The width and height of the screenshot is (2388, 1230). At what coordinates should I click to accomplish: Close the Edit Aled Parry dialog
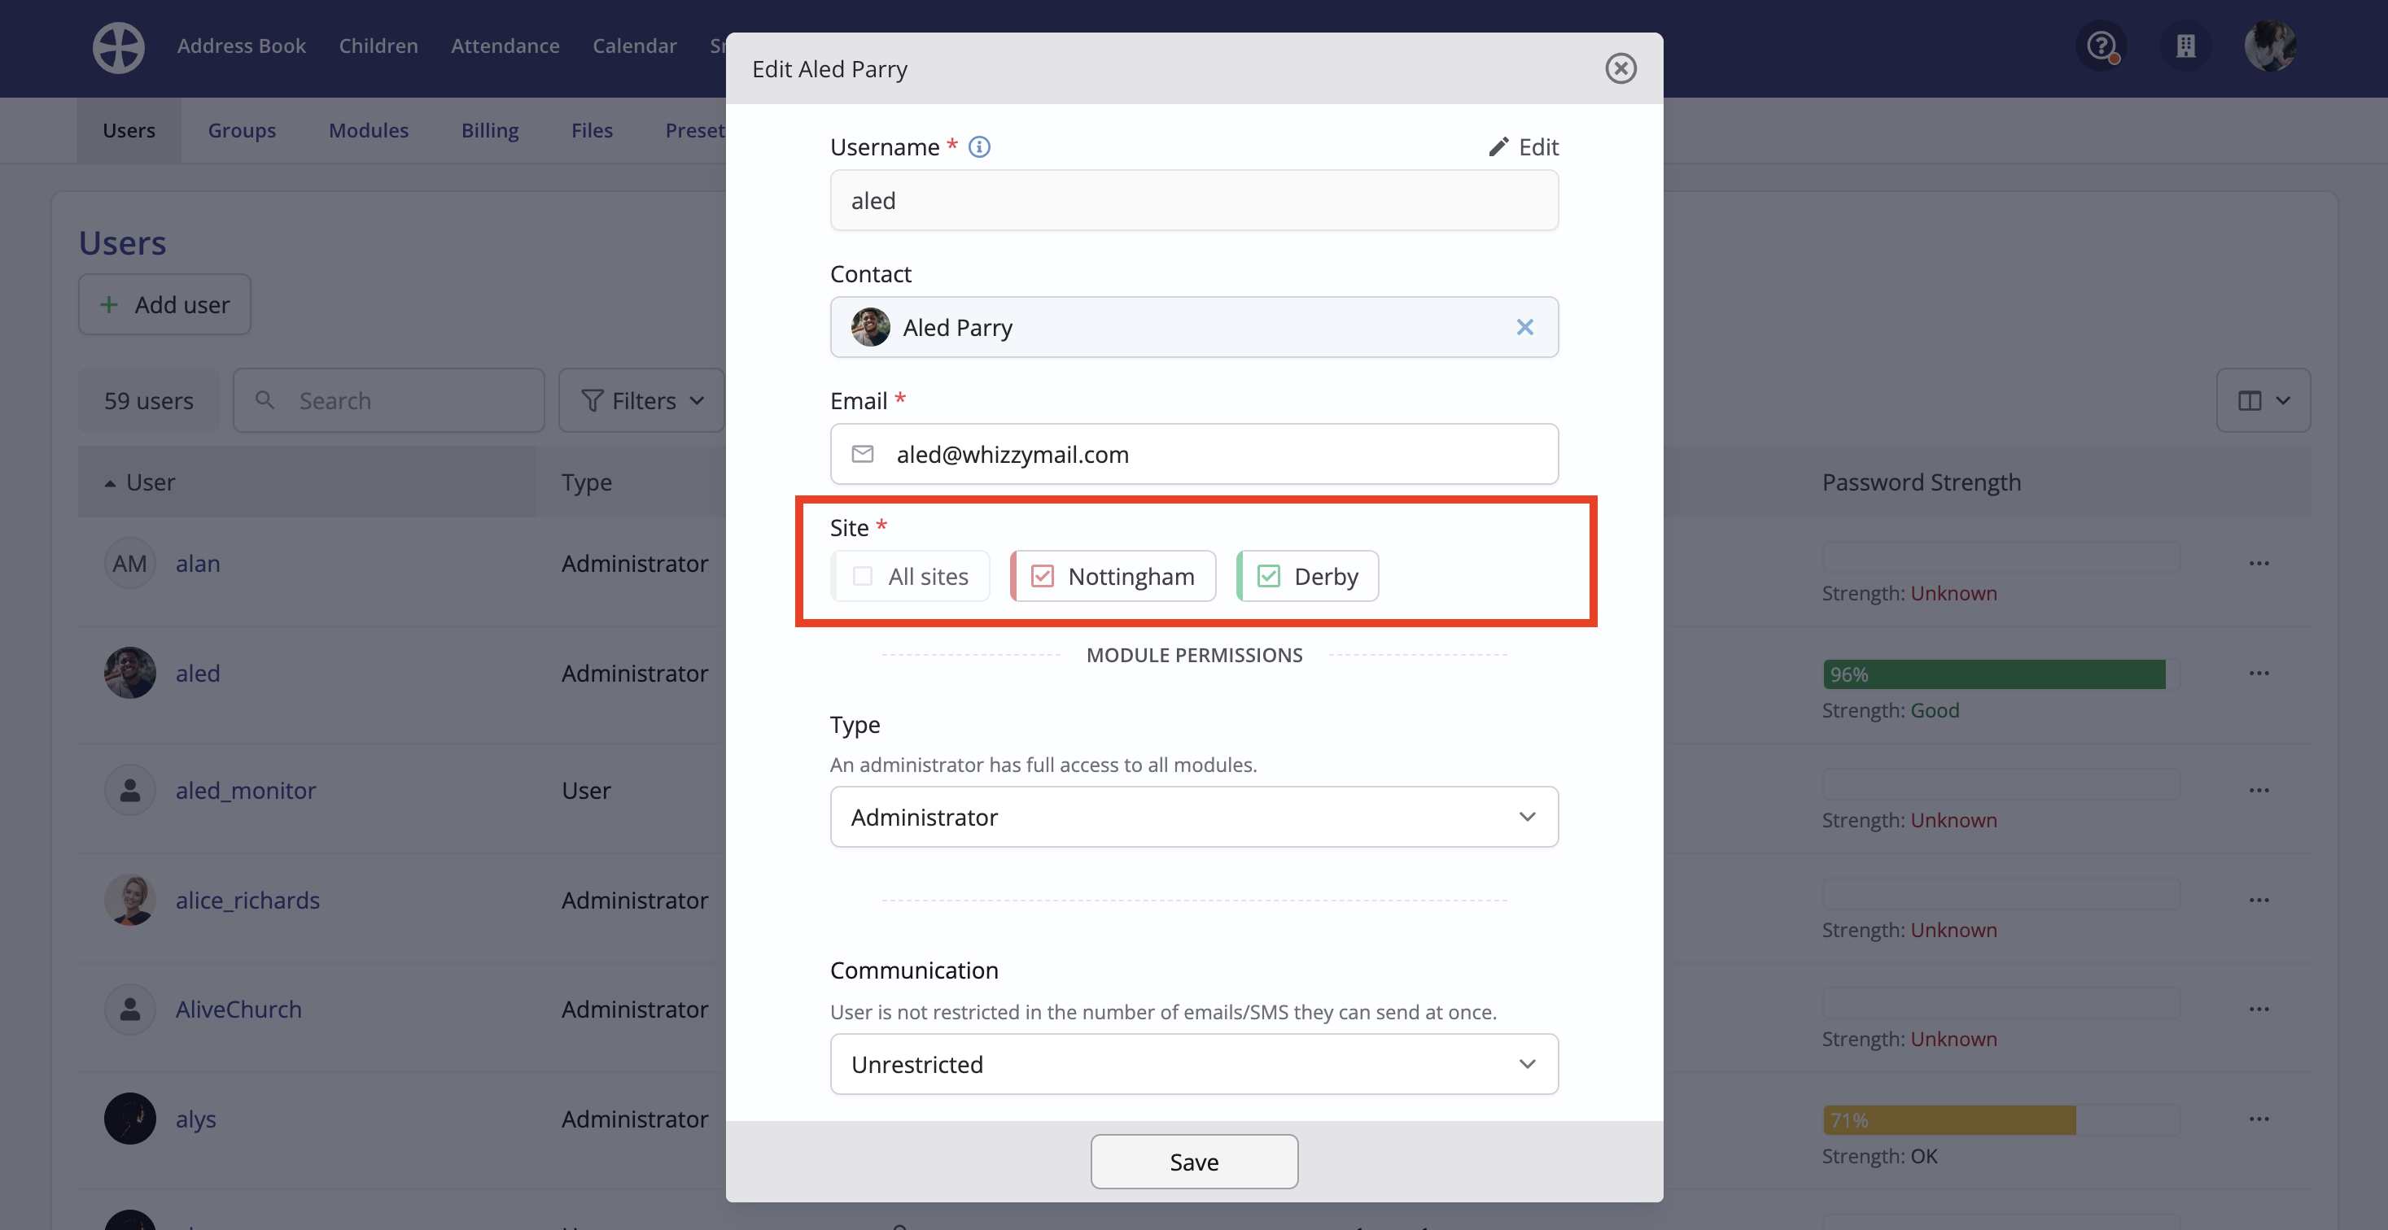1620,68
